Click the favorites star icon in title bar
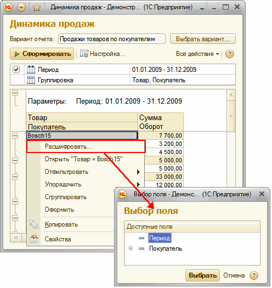This screenshot has width=272, height=288. 37,8
